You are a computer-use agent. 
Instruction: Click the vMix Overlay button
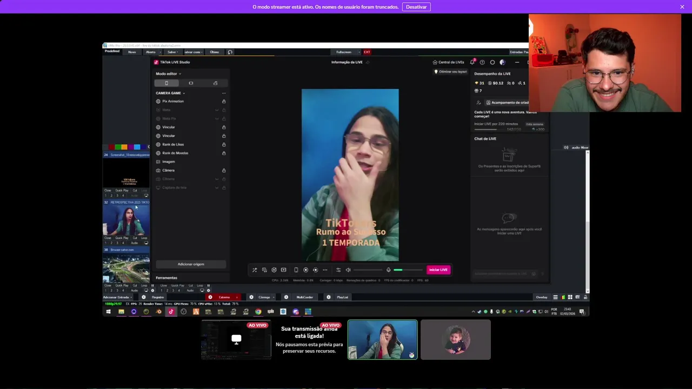(541, 297)
